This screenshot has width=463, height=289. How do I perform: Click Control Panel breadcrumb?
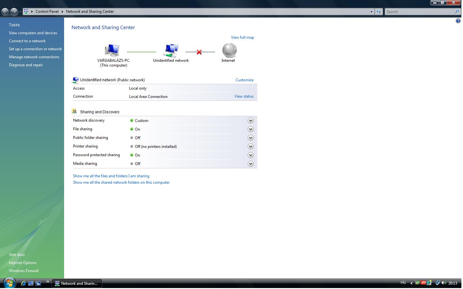(x=47, y=12)
